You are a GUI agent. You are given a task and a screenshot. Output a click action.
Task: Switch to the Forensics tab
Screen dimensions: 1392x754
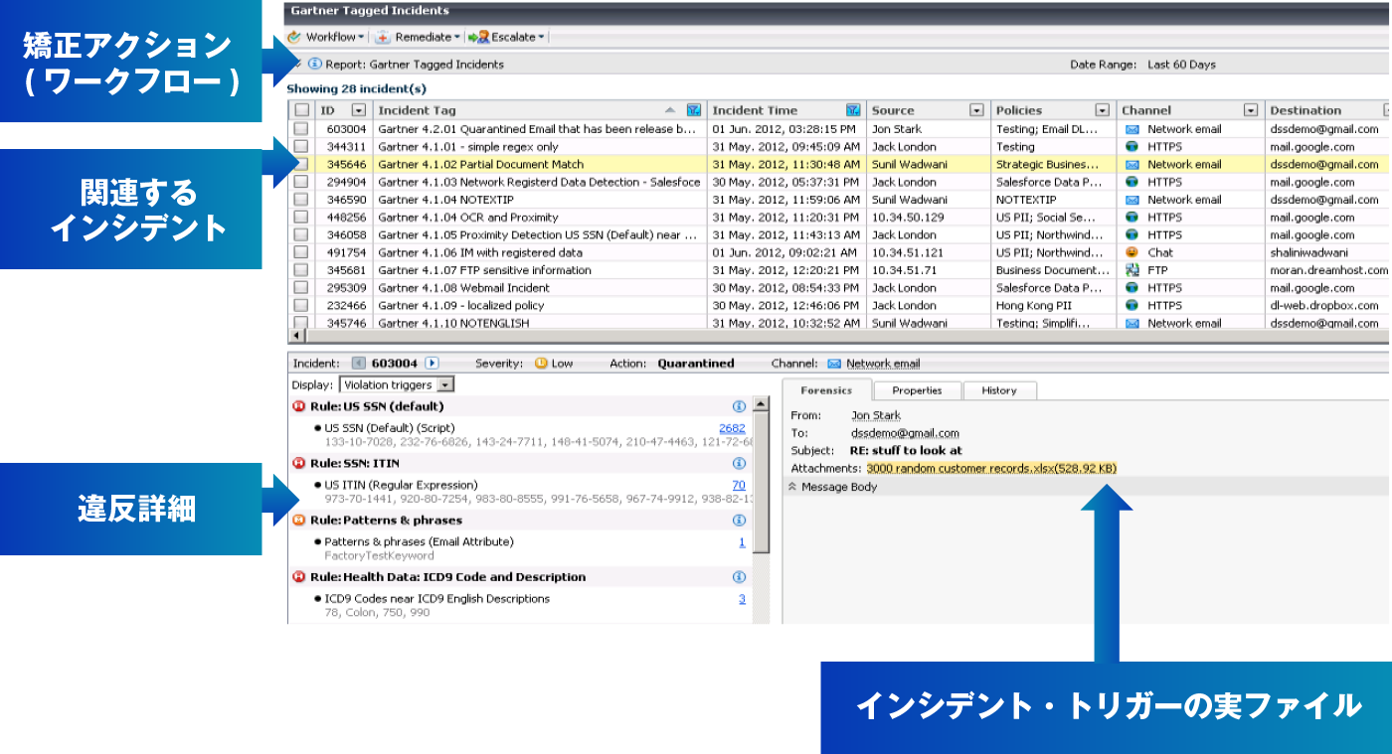tap(826, 390)
